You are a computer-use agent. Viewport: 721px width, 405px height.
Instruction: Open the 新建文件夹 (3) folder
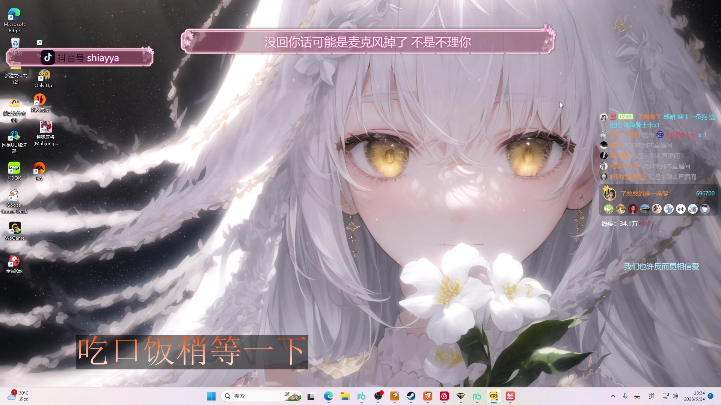coord(14,110)
